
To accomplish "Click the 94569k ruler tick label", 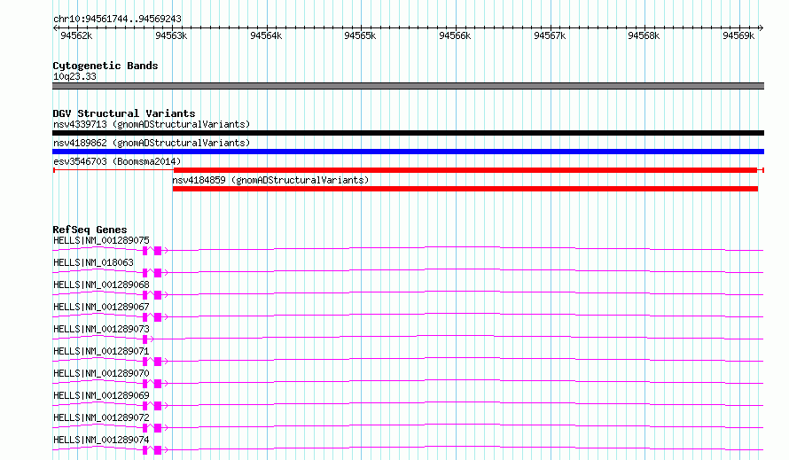I will click(738, 35).
